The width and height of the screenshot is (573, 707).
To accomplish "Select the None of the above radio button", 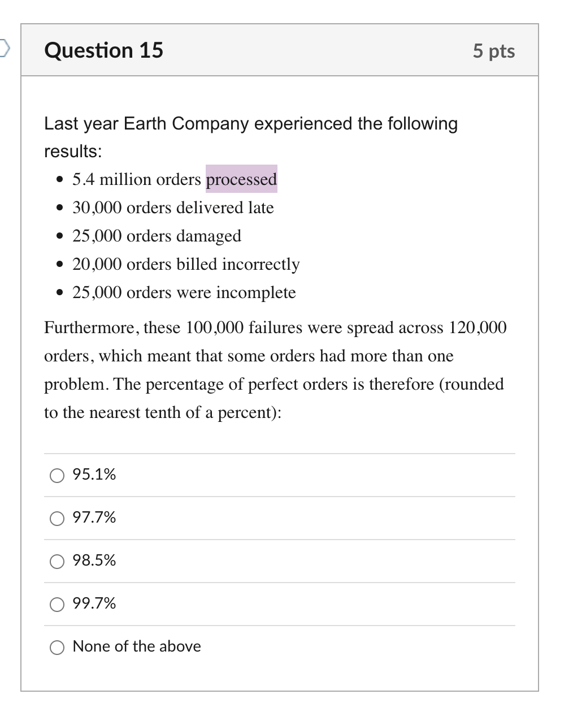I will point(57,647).
